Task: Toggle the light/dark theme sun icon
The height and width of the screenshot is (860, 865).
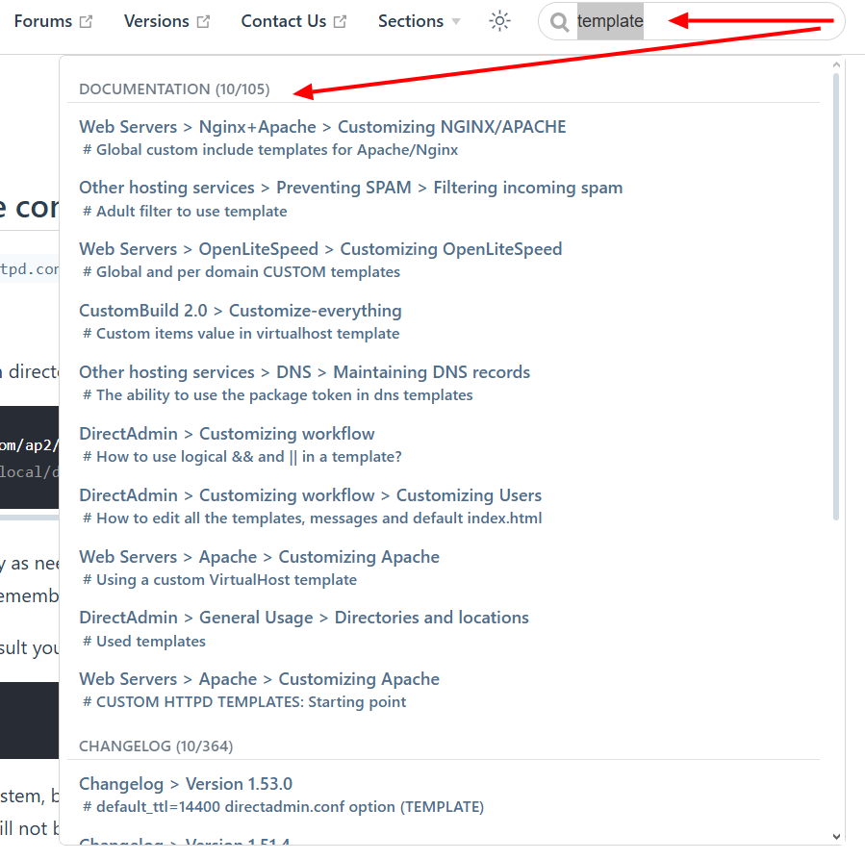Action: (x=499, y=21)
